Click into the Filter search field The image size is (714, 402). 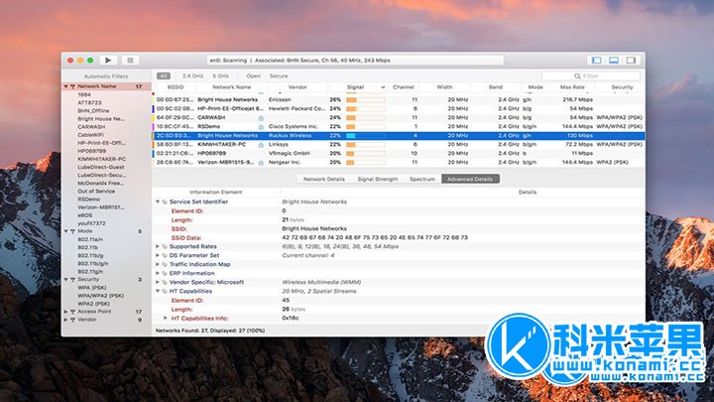point(591,76)
